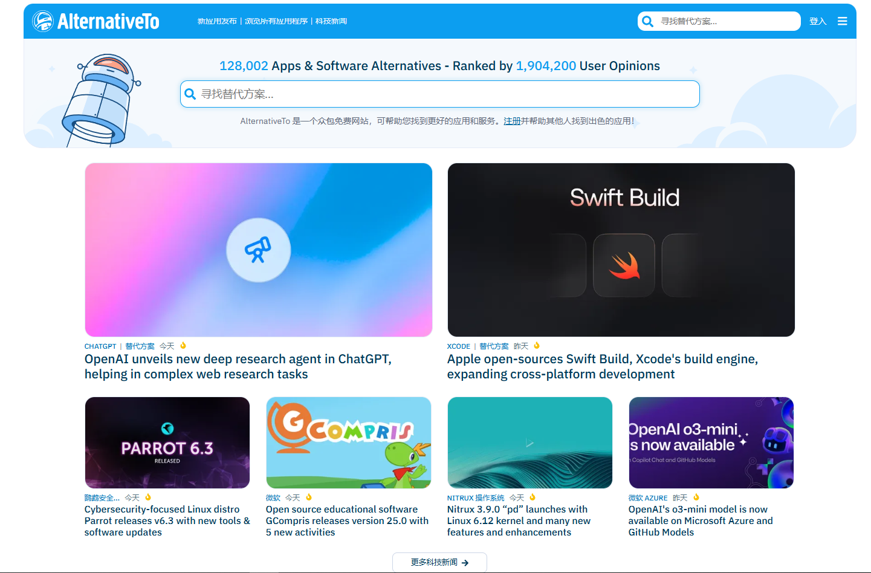
Task: Open the Swift Build article thumbnail
Action: 621,250
